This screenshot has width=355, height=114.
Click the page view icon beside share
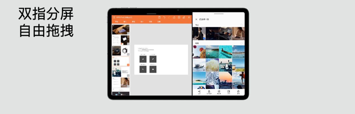click(x=179, y=17)
